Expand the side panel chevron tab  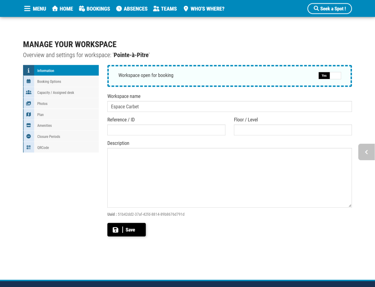click(366, 152)
